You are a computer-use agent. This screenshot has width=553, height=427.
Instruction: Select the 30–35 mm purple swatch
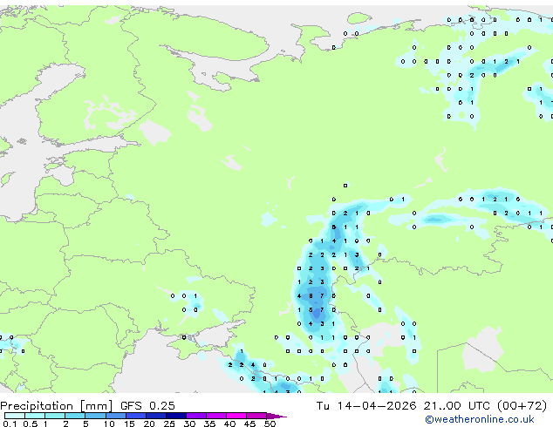(x=195, y=416)
